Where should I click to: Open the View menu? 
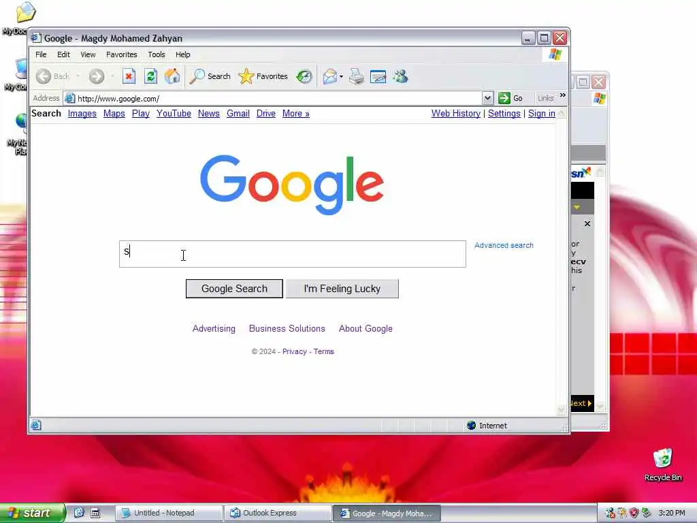pyautogui.click(x=88, y=54)
